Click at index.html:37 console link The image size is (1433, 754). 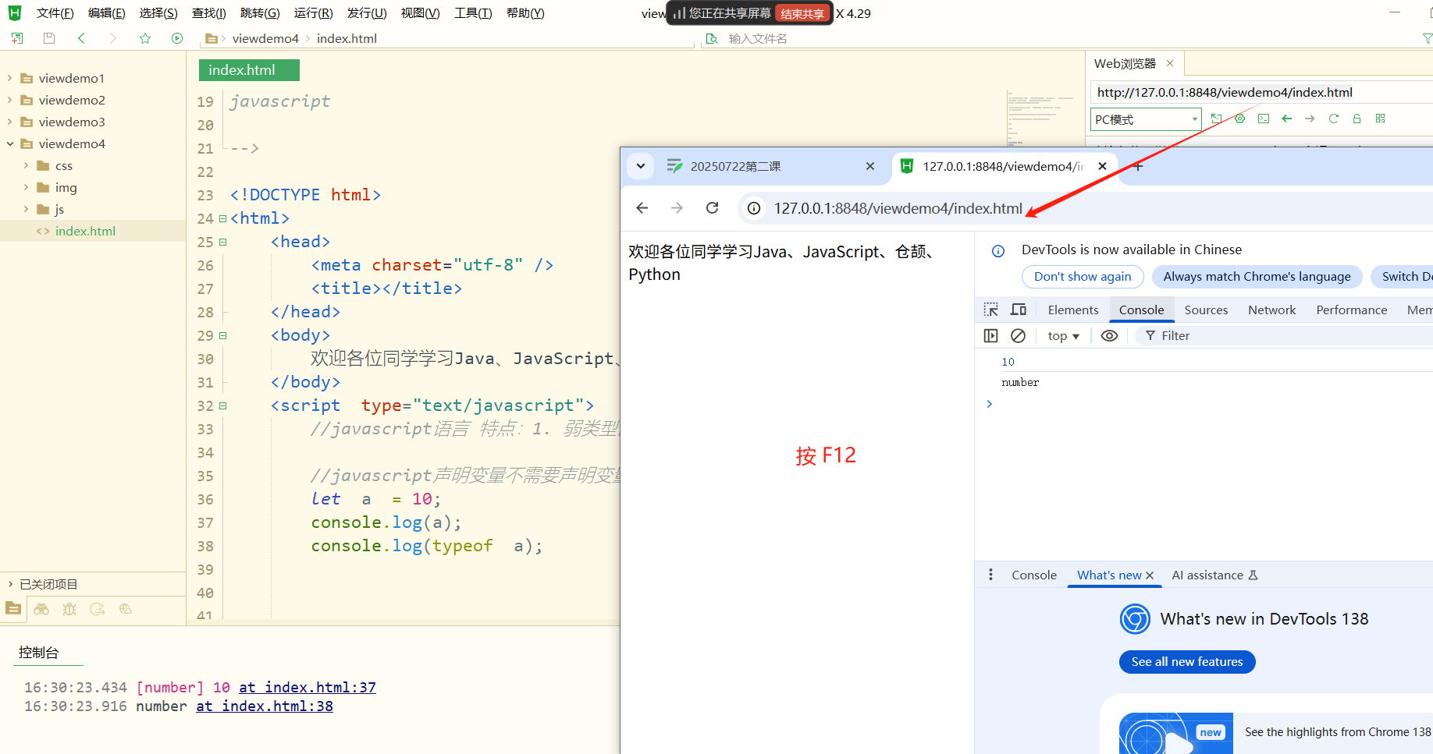[x=308, y=687]
